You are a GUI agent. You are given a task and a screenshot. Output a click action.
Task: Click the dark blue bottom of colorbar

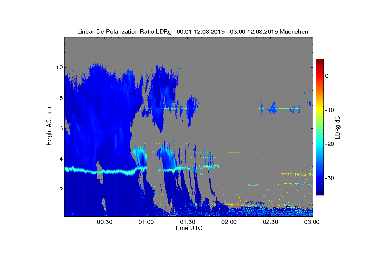coord(320,193)
